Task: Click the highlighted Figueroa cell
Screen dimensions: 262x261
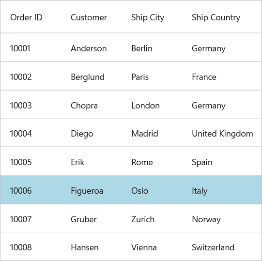Action: click(x=91, y=190)
